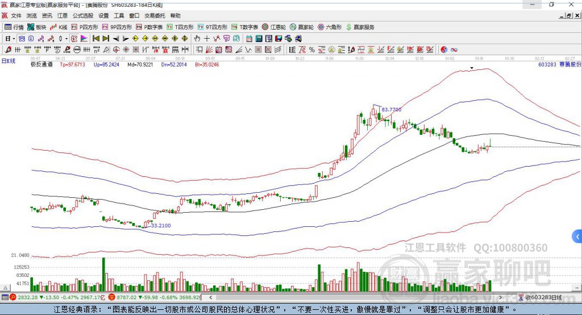Image resolution: width=582 pixels, height=315 pixels.
Task: Open the 浏览 menu
Action: 32,15
